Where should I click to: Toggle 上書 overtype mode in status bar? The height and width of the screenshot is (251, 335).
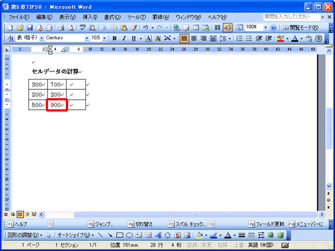pos(238,245)
